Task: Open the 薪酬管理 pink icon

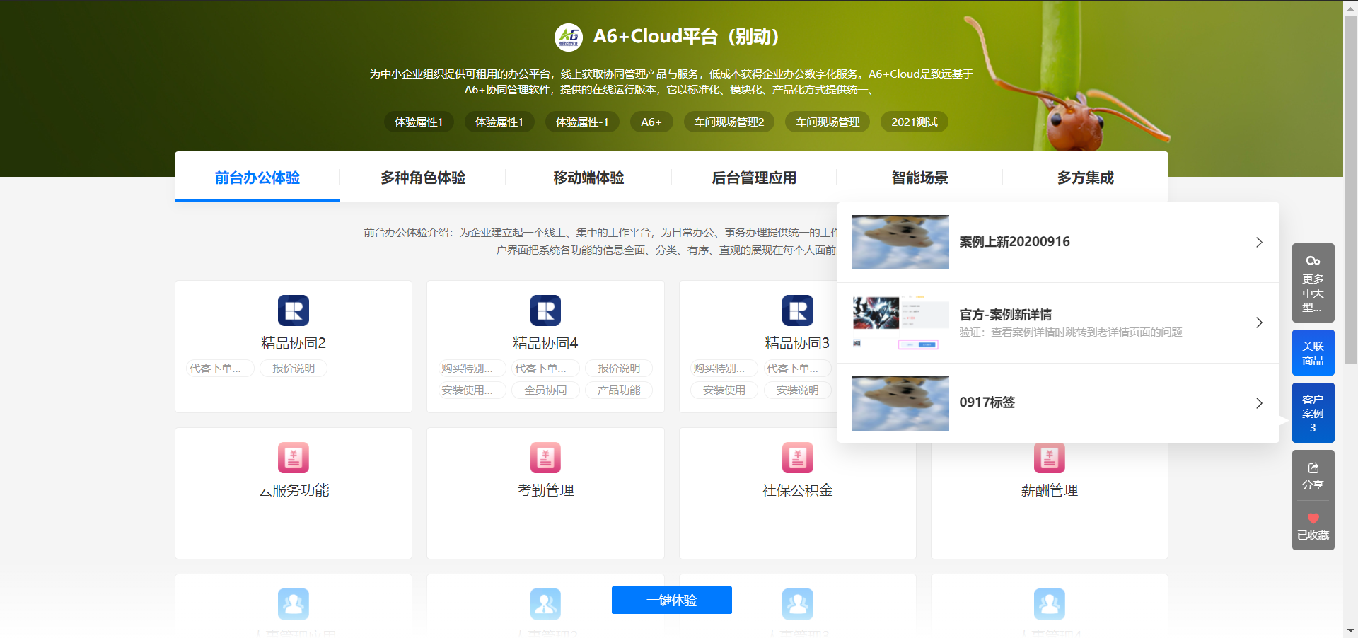Action: tap(1049, 458)
